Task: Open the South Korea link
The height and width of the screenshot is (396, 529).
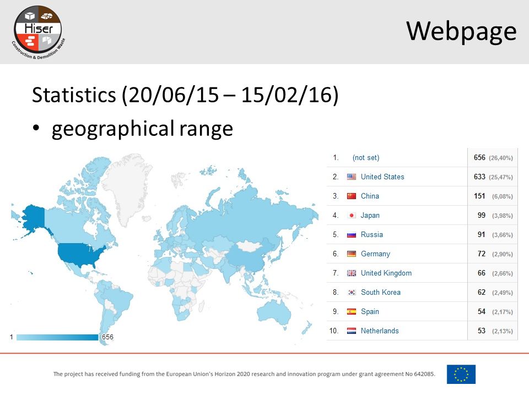Action: coord(381,292)
